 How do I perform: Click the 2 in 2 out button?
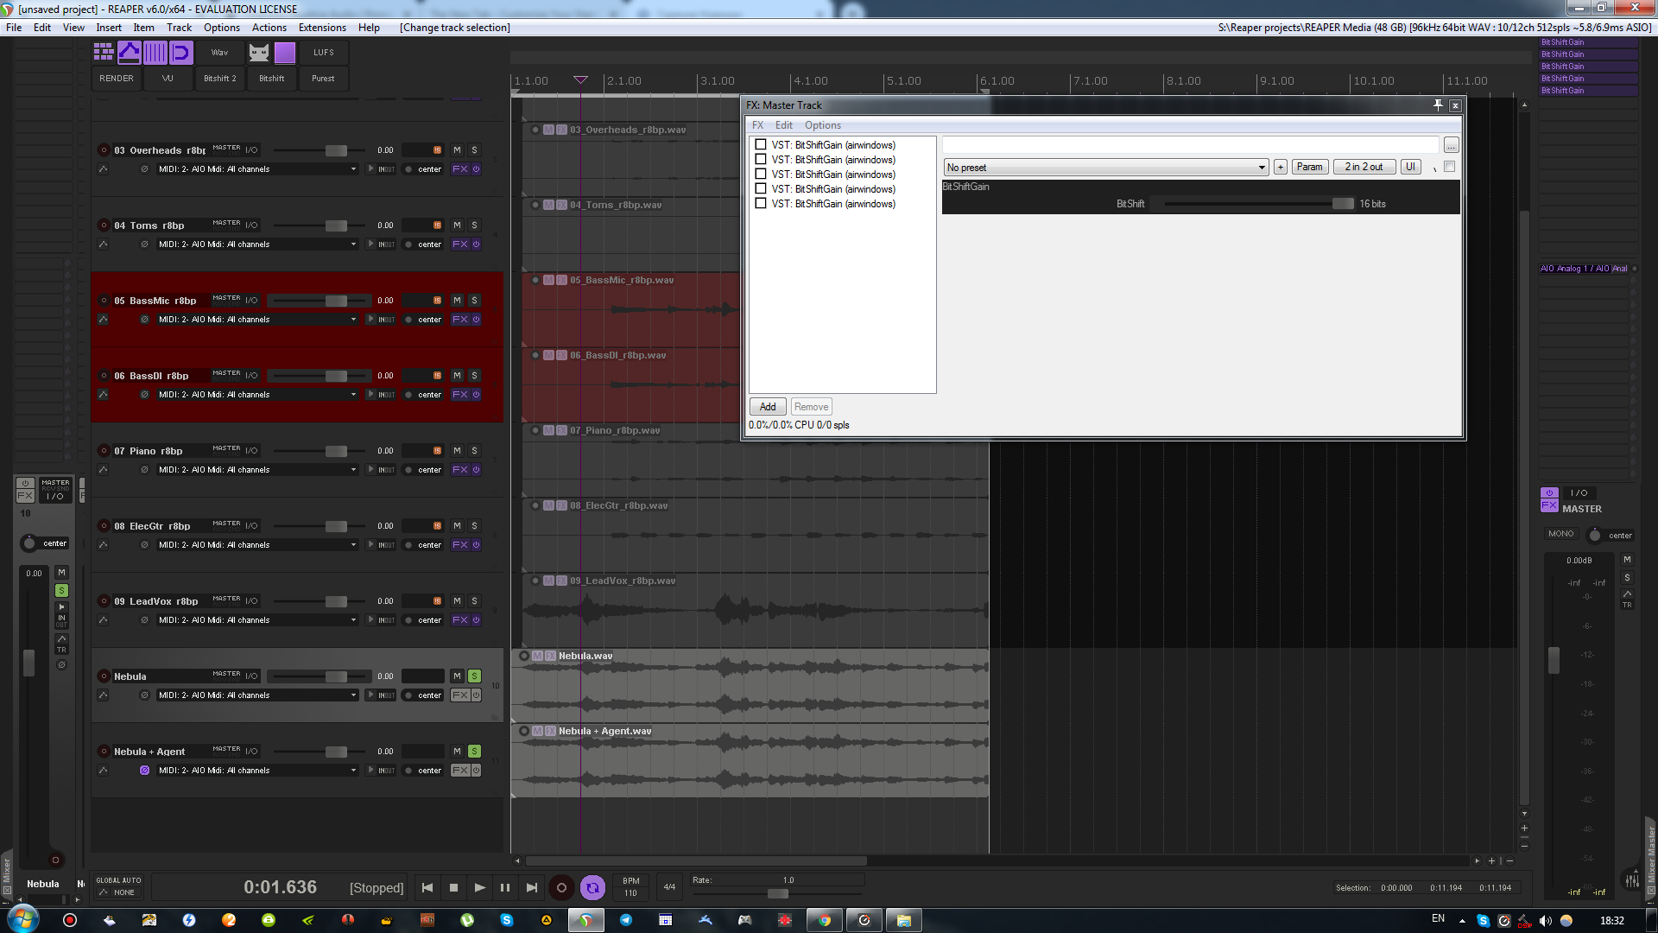click(1364, 167)
